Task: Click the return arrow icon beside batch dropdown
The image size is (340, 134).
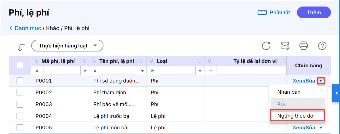Action: 21,47
